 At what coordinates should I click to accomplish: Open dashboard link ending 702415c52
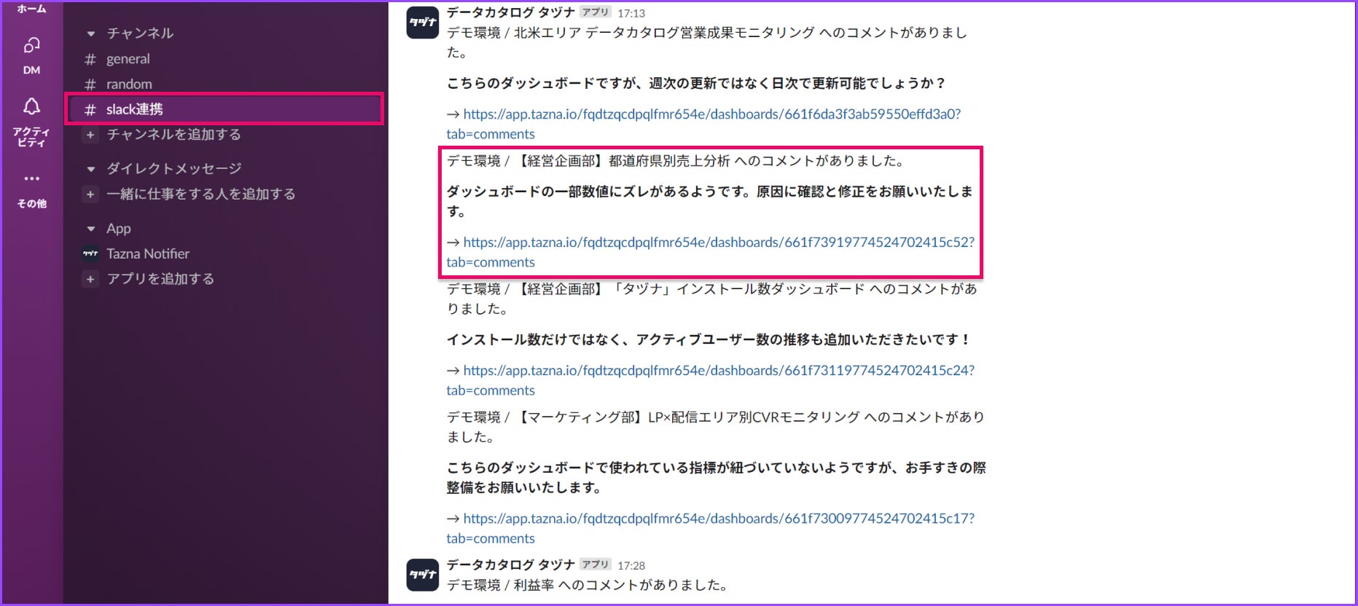coord(711,252)
